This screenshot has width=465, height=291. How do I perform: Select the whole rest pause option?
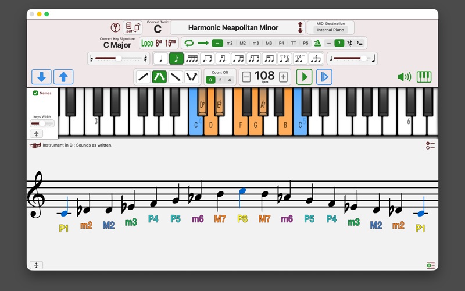pos(359,43)
